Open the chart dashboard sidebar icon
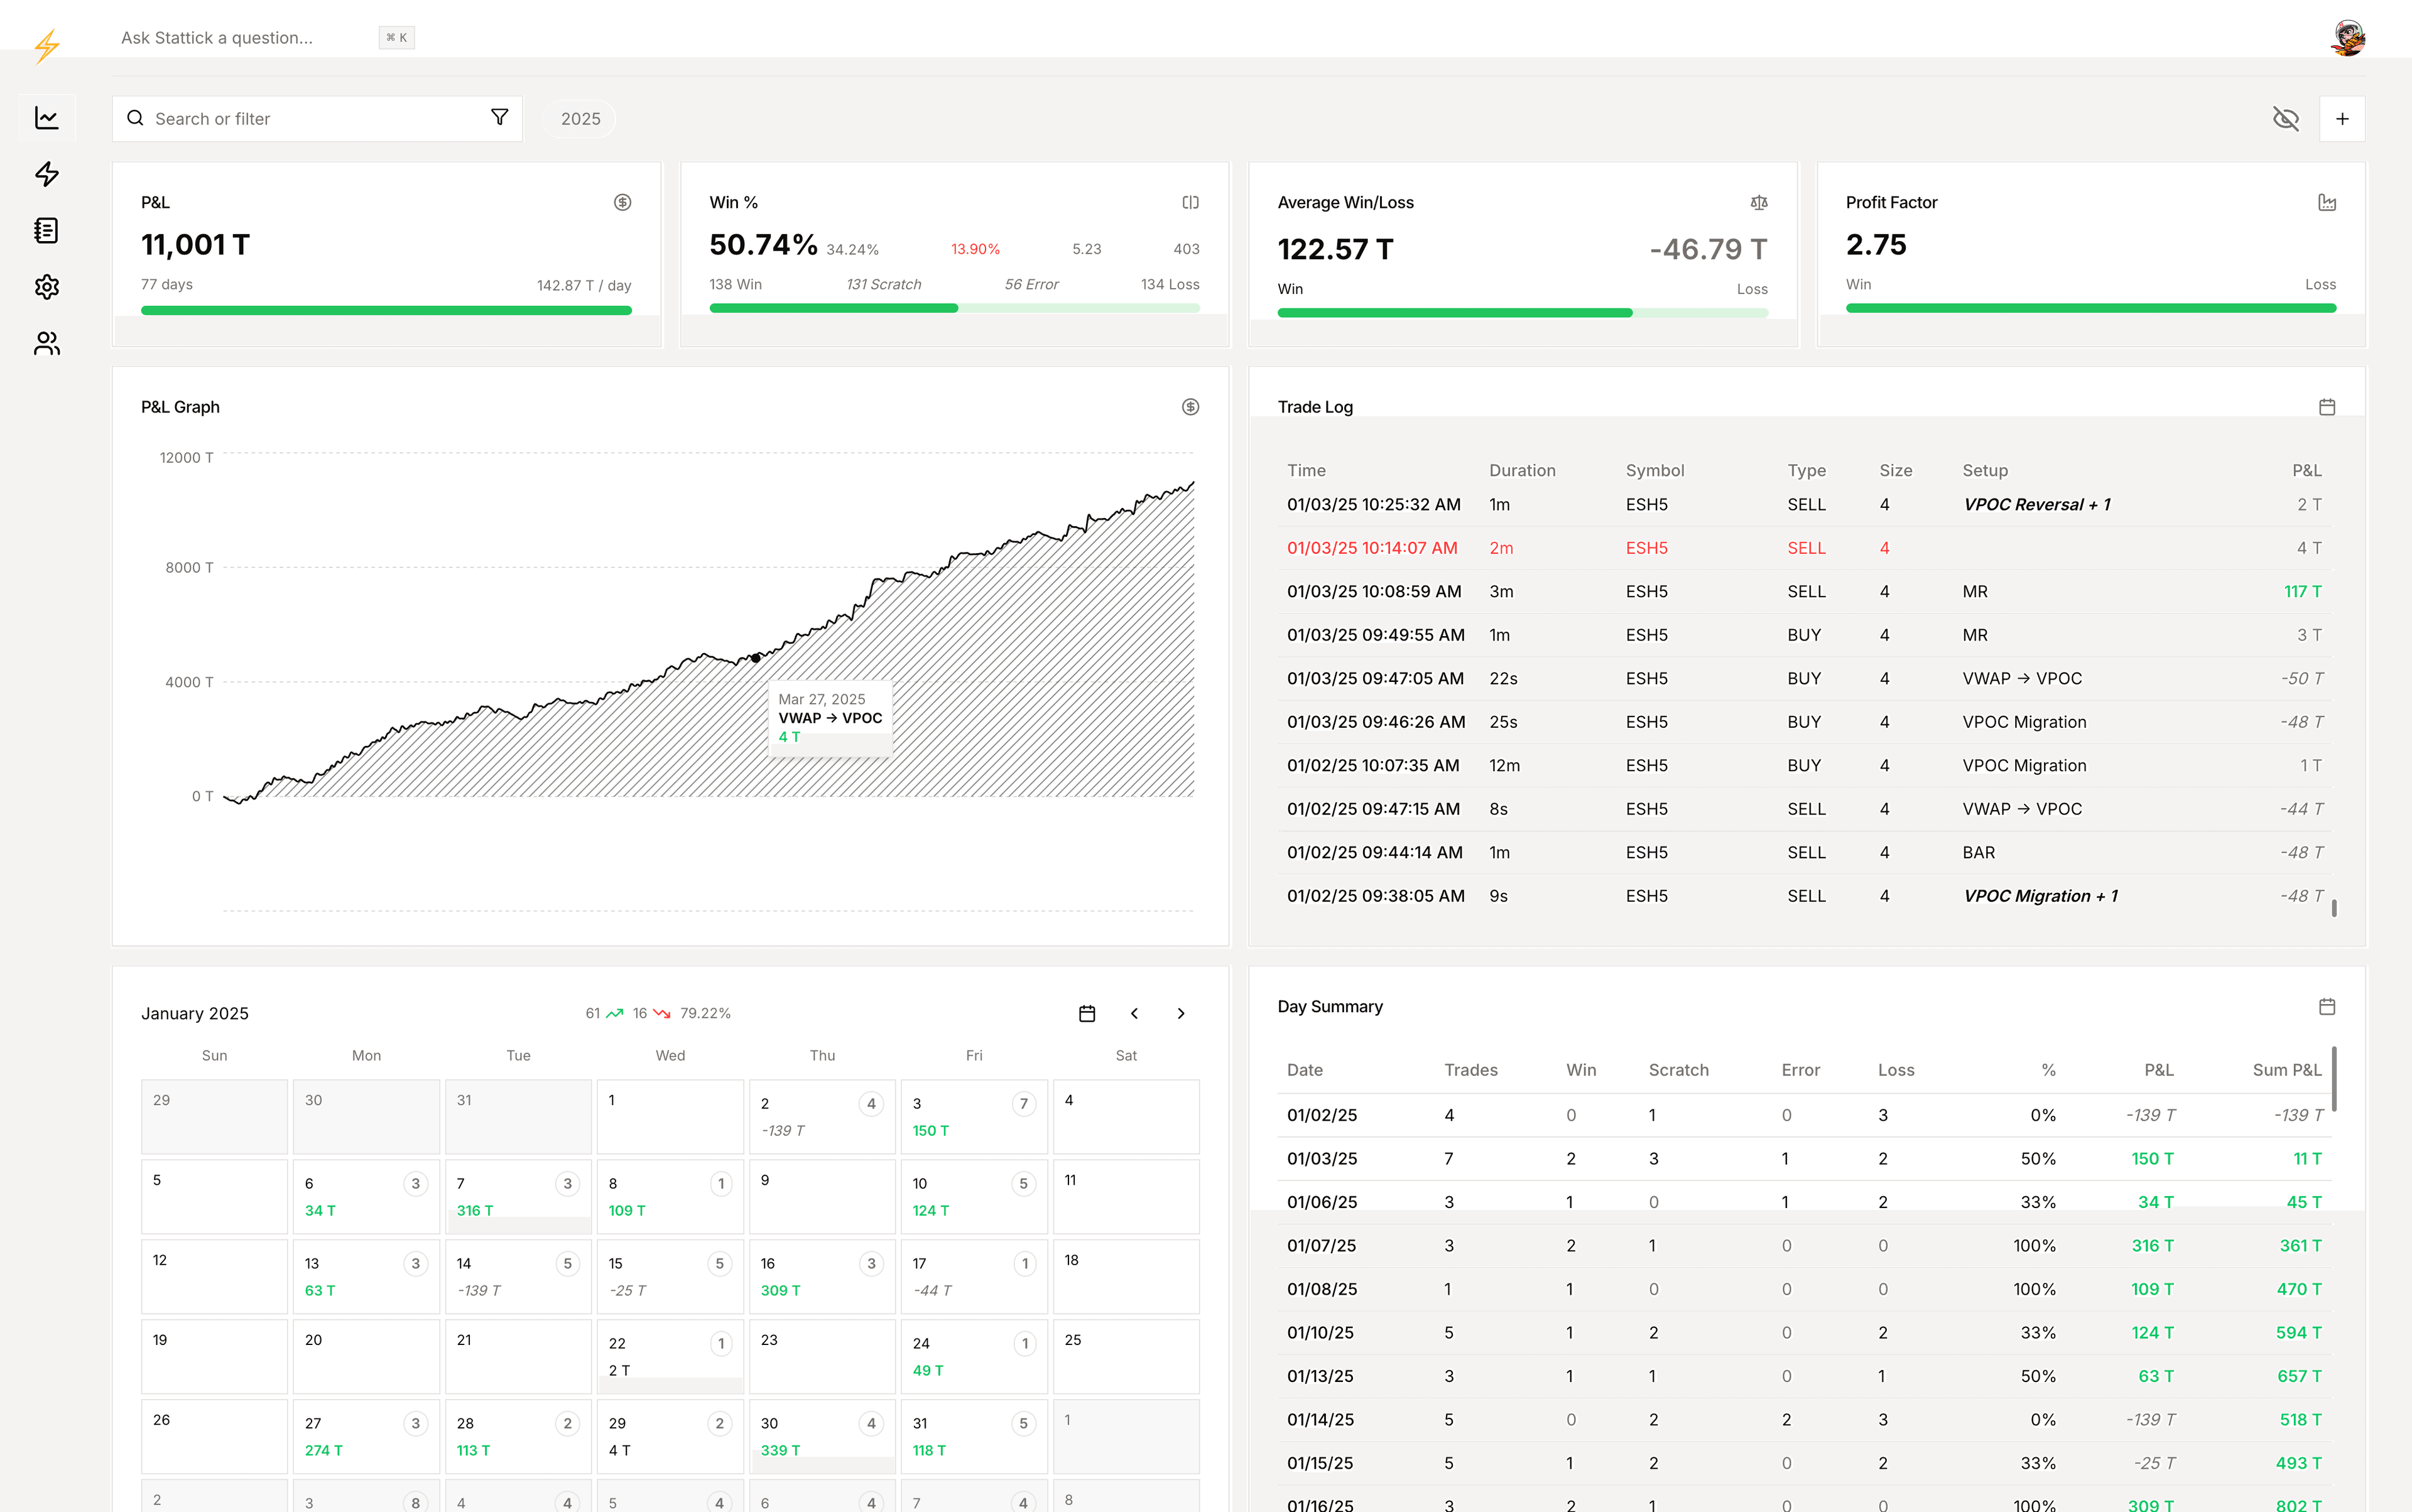Viewport: 2412px width, 1512px height. pyautogui.click(x=47, y=118)
